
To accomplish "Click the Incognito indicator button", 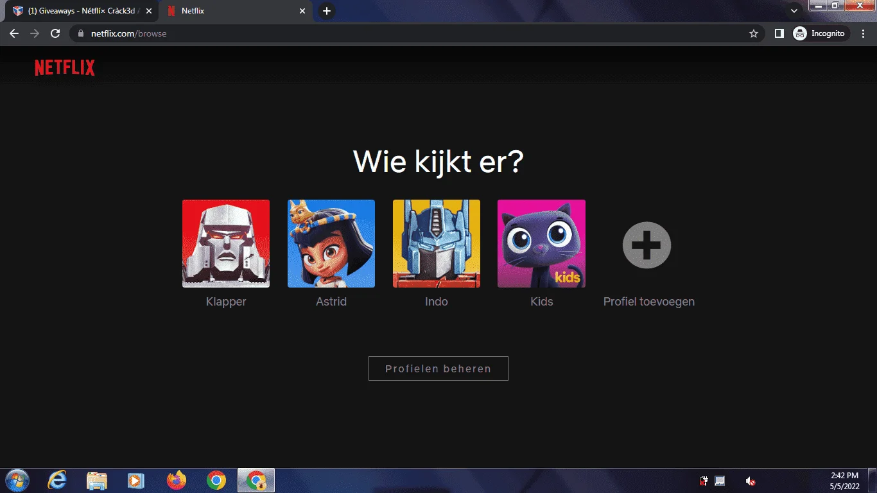I will coord(821,33).
